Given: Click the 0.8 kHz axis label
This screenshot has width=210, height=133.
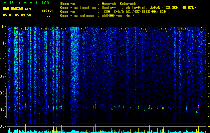Looking at the screenshot, I should click(x=3, y=93).
